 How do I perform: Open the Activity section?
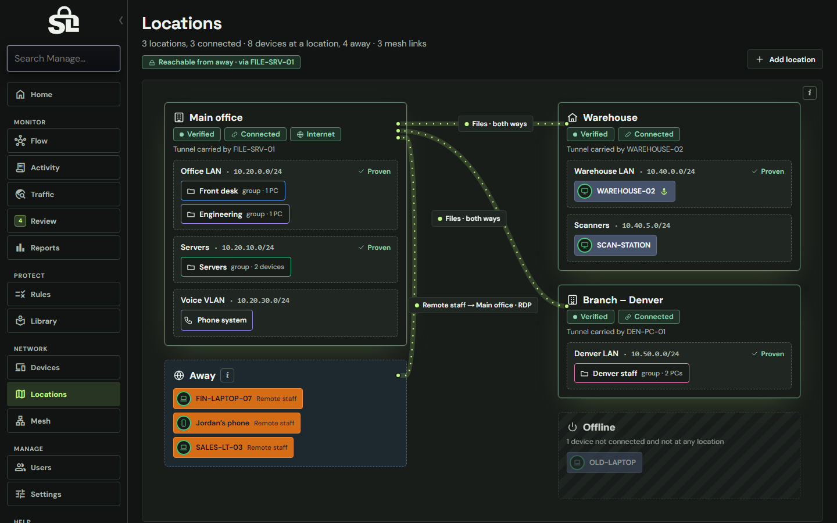click(x=63, y=167)
